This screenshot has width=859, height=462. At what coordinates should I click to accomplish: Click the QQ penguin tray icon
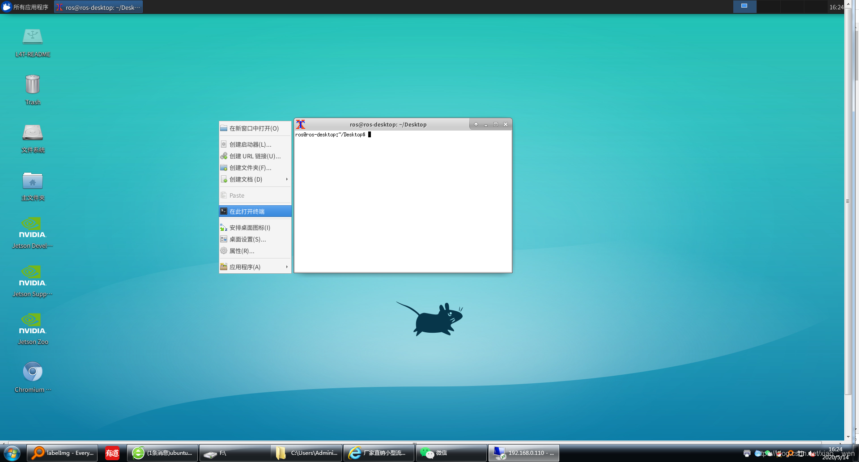[778, 454]
